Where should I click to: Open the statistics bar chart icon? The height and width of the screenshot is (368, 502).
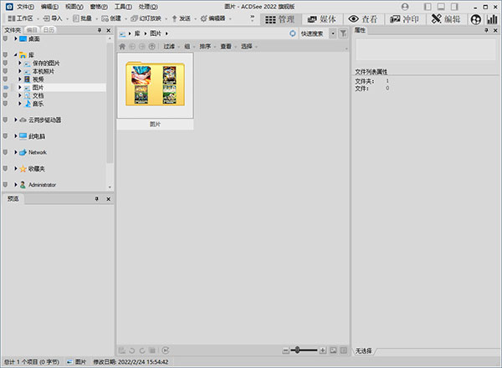coord(492,19)
